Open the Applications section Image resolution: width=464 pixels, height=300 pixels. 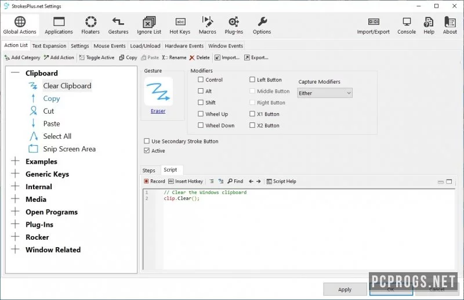coord(59,26)
